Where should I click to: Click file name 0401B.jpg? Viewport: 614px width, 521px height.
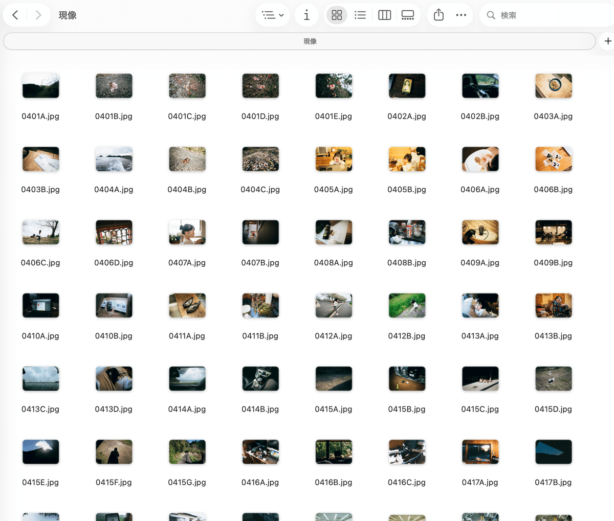114,116
